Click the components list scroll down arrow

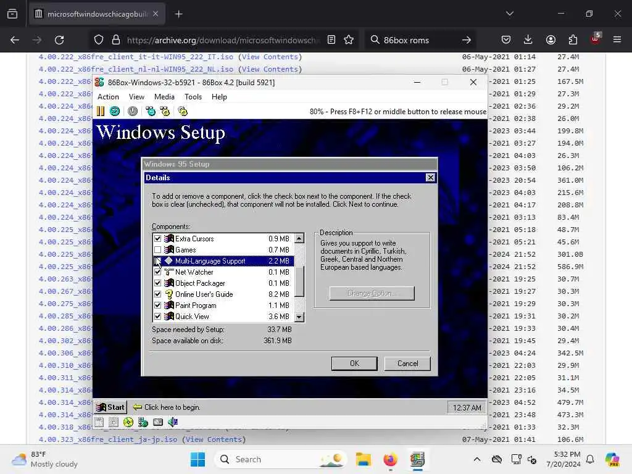pos(299,317)
